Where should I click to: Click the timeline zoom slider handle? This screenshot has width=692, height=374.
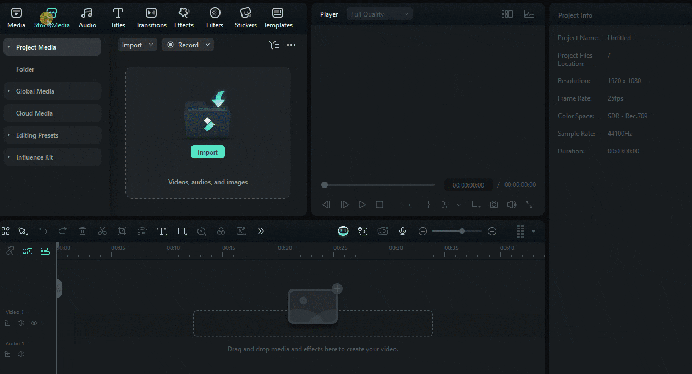tap(462, 232)
